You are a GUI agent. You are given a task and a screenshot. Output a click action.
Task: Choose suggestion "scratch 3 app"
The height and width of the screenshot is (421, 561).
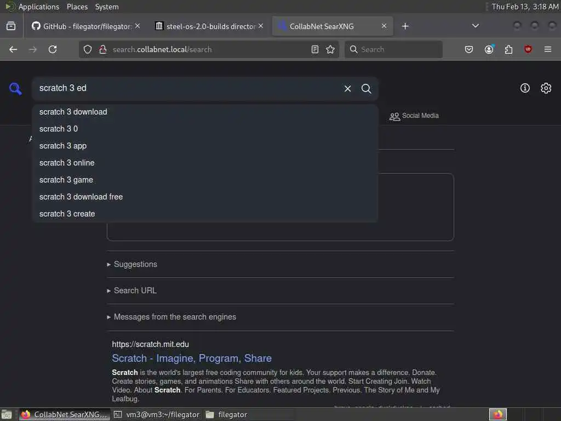click(205, 146)
